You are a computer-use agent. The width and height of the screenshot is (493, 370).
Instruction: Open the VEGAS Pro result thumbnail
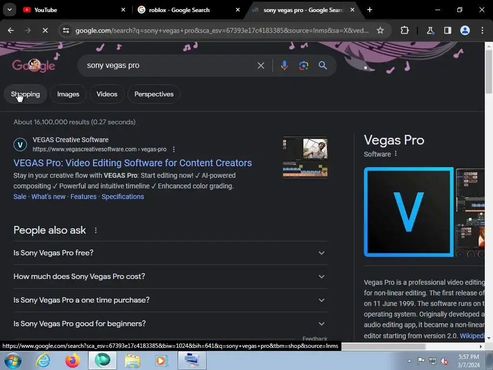(x=305, y=157)
